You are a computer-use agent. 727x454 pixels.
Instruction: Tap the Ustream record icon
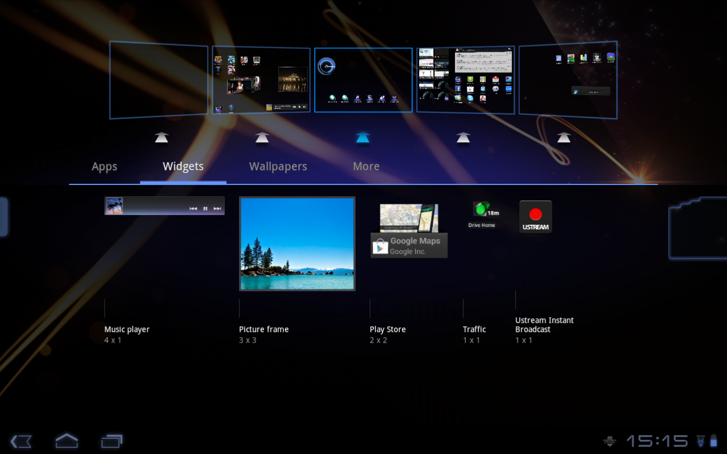coord(534,213)
